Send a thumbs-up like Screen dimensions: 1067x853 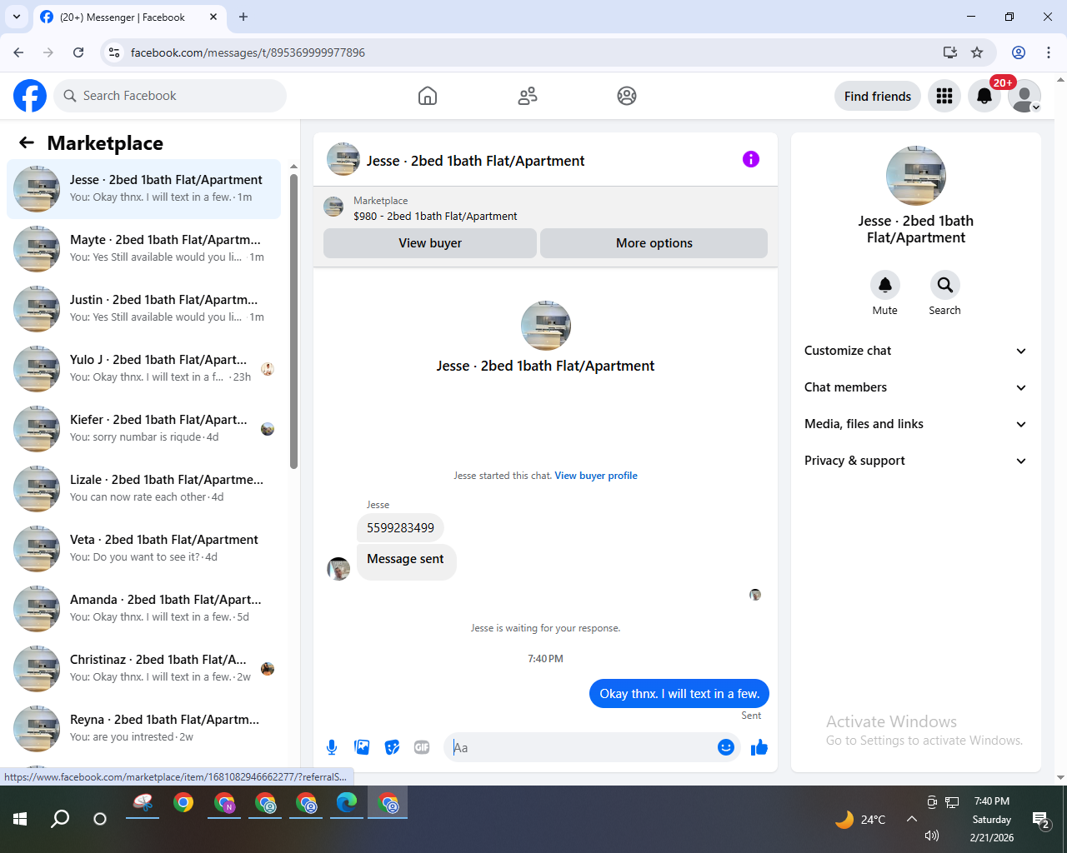point(759,747)
